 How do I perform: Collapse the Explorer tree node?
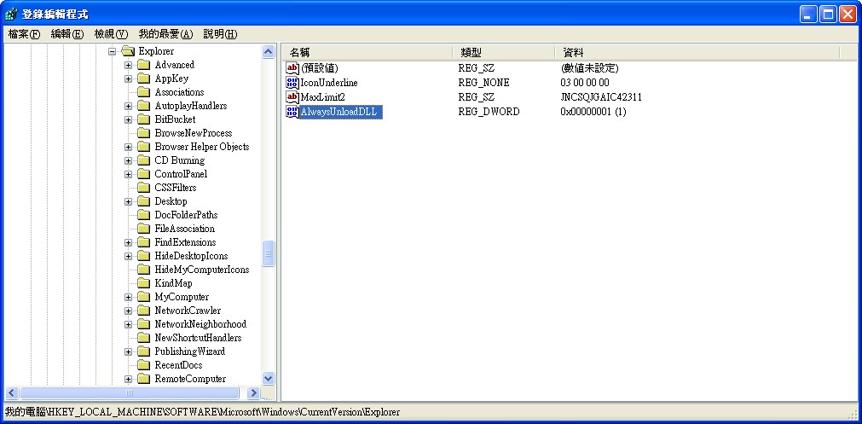coord(113,51)
